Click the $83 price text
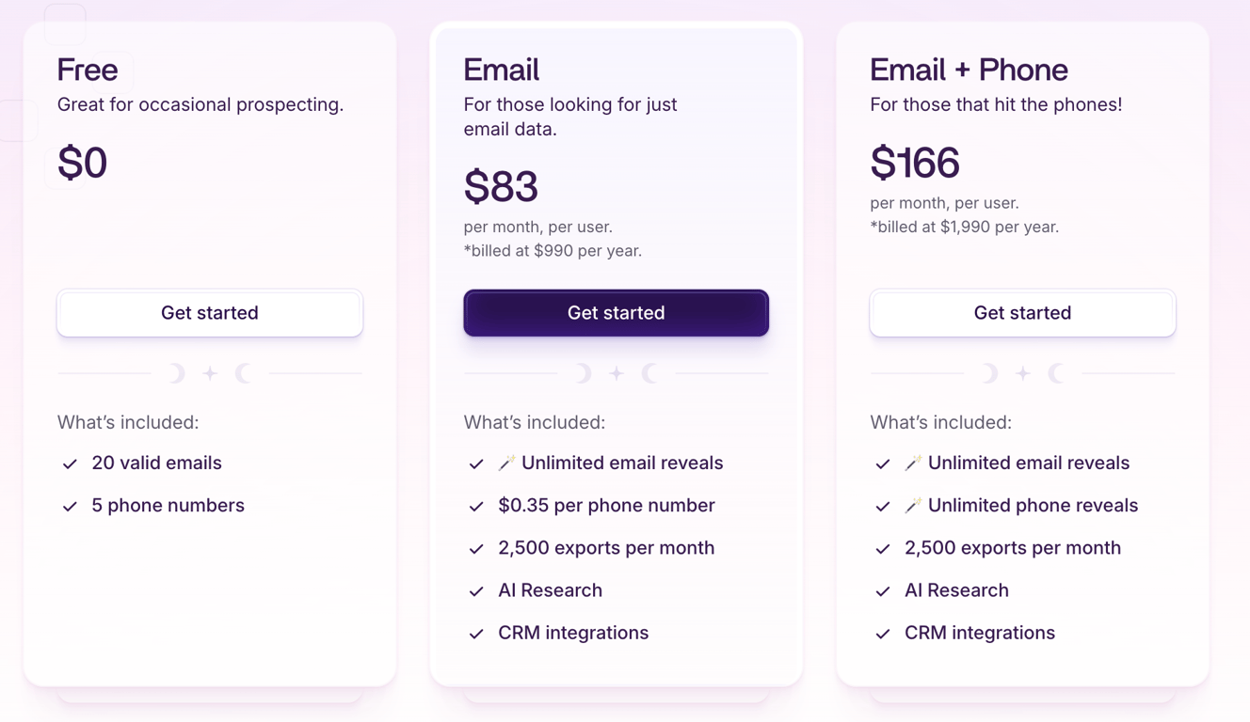Viewport: 1250px width, 722px height. pyautogui.click(x=501, y=187)
